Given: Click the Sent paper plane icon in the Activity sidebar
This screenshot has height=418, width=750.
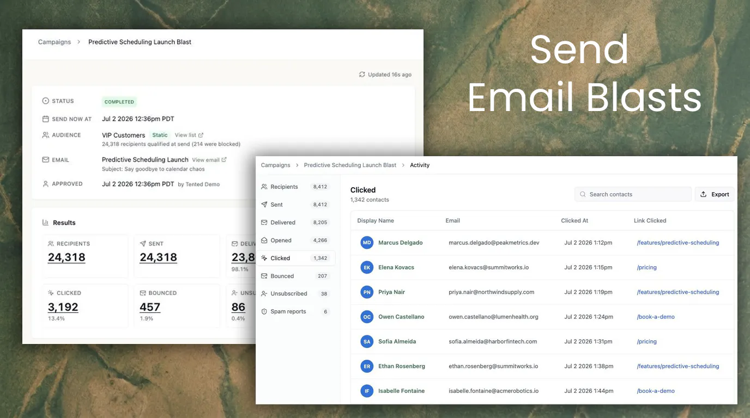Looking at the screenshot, I should point(264,205).
